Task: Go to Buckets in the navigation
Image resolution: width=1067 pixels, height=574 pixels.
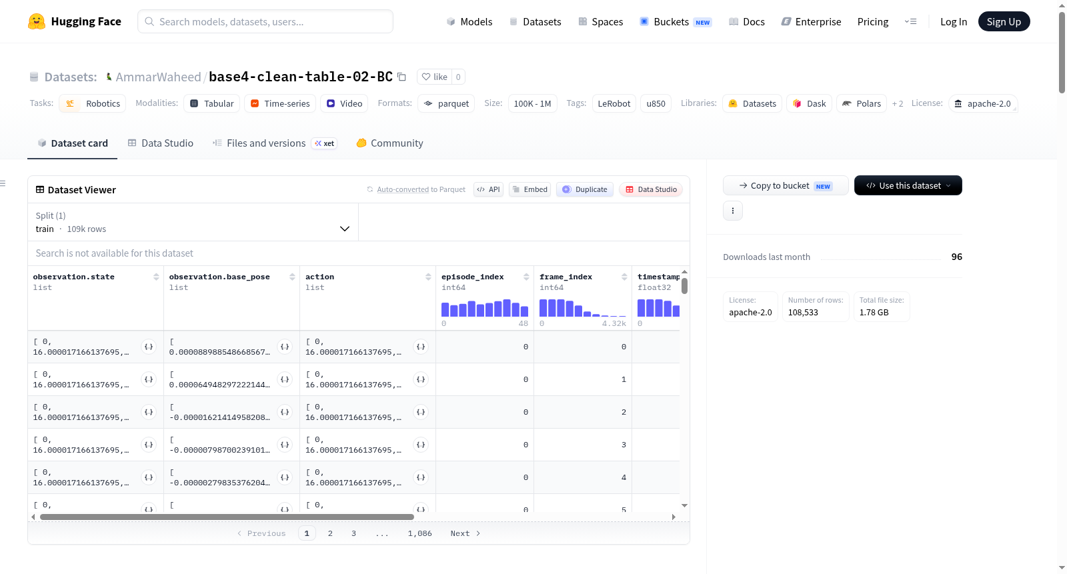Action: click(x=676, y=21)
